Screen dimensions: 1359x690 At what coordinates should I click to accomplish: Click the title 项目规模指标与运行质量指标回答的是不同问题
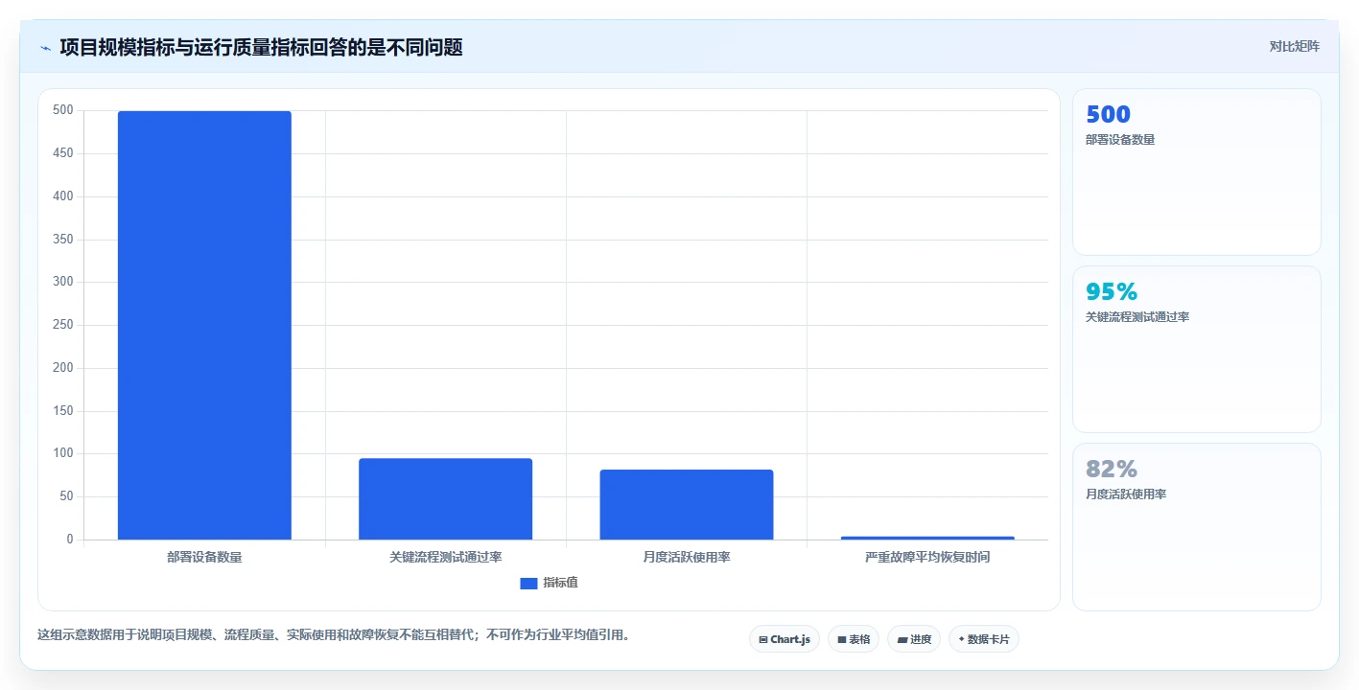[x=261, y=47]
